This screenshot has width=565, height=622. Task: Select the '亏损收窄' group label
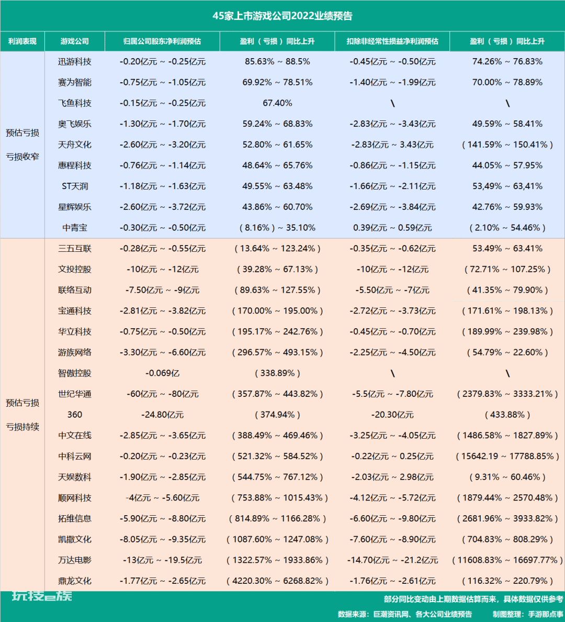click(x=22, y=157)
